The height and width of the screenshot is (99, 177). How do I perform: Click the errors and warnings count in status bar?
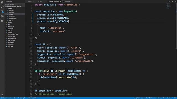pos(22,98)
